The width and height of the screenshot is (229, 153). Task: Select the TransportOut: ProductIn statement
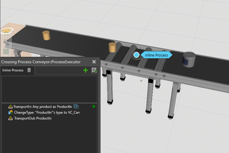(x=33, y=118)
